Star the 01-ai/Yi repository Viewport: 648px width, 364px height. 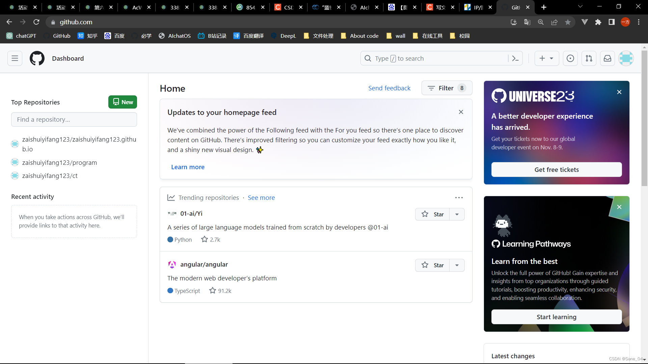point(432,214)
